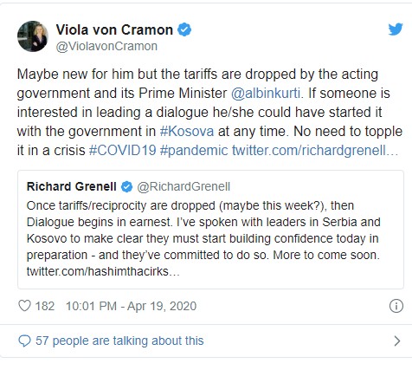Open the 10:01 PM - Apr 19, 2020 timestamp
Screen dimensions: 412x383
click(132, 306)
